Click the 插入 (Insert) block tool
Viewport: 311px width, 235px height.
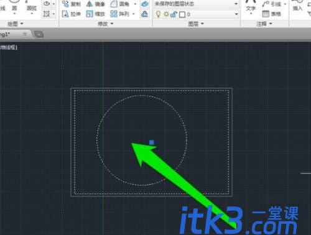pyautogui.click(x=297, y=6)
